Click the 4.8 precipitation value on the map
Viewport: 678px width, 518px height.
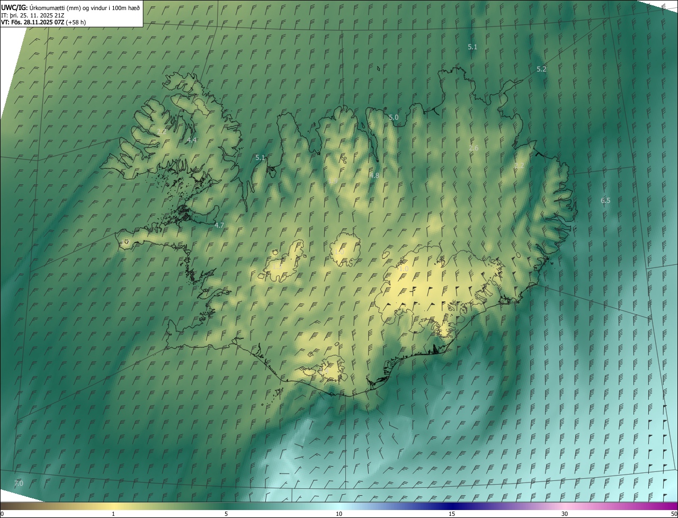tap(374, 176)
